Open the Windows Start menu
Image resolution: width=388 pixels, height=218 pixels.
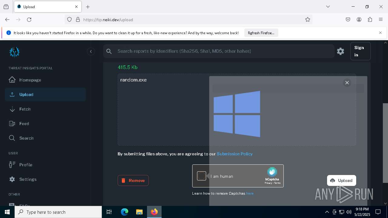point(7,212)
